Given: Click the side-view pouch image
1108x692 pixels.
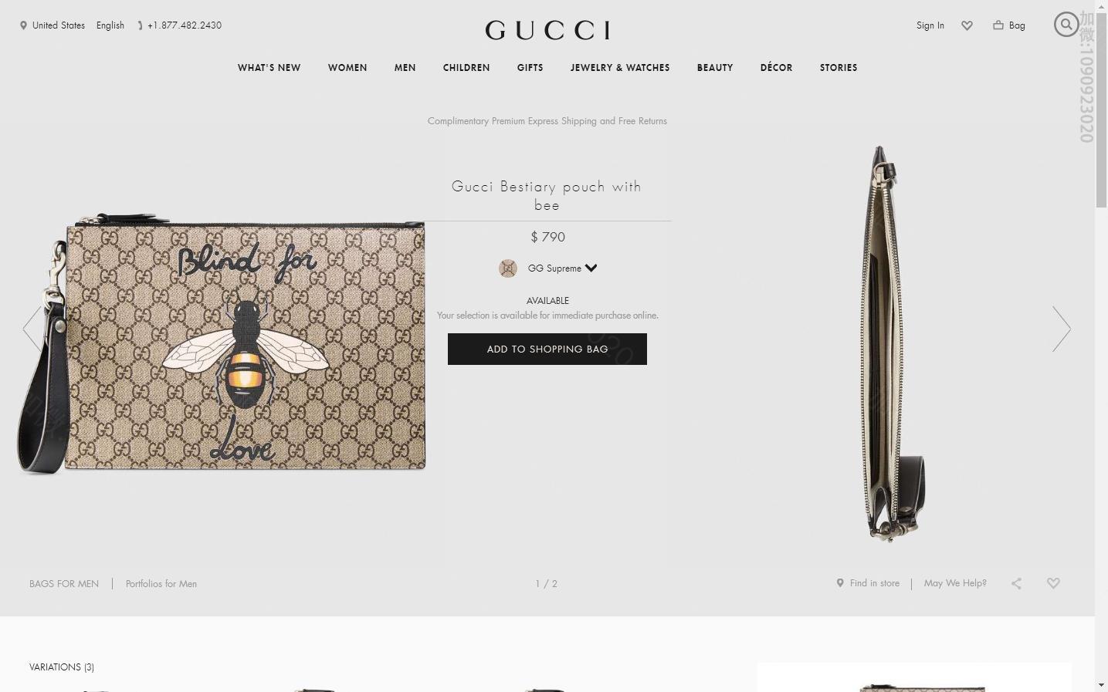Looking at the screenshot, I should coord(892,344).
